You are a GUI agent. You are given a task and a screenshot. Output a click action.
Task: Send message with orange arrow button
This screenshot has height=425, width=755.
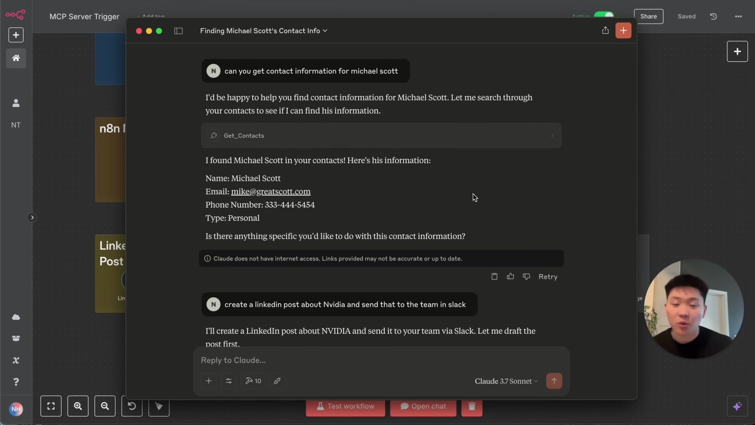click(554, 381)
